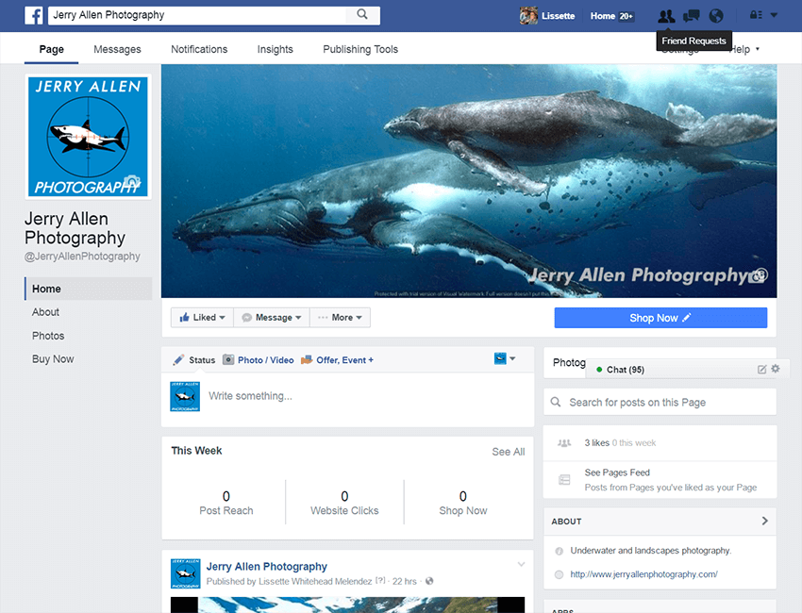Open the More options dropdown
This screenshot has height=613, width=802.
click(340, 318)
